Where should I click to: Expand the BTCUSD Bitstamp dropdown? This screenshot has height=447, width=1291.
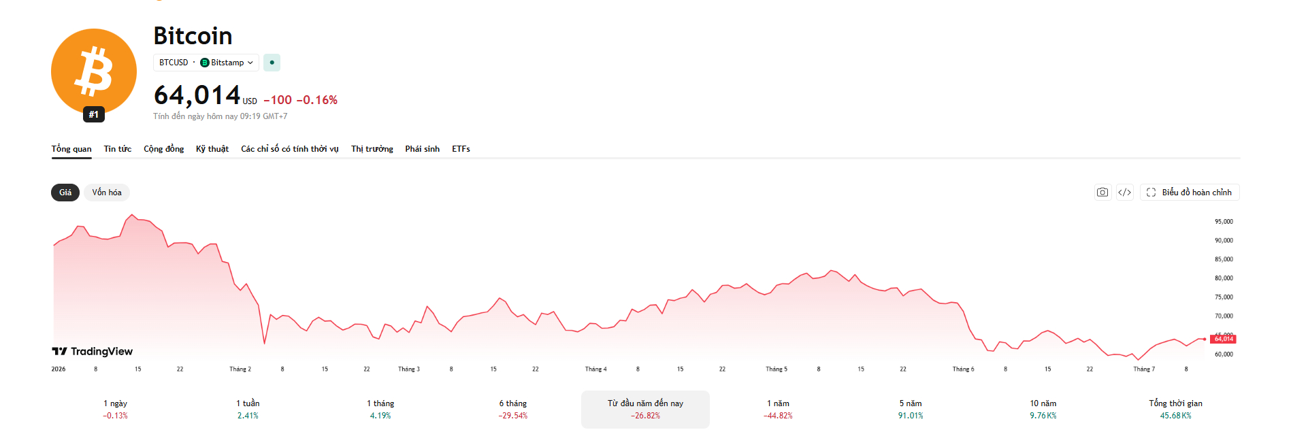206,63
